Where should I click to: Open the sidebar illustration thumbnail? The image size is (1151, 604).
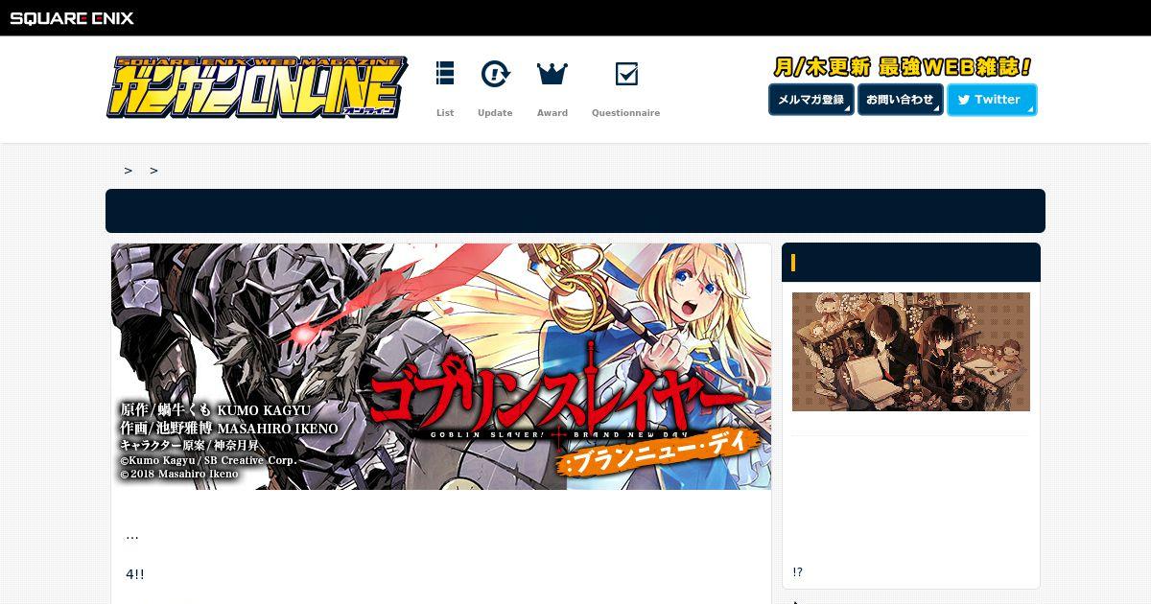click(x=911, y=352)
